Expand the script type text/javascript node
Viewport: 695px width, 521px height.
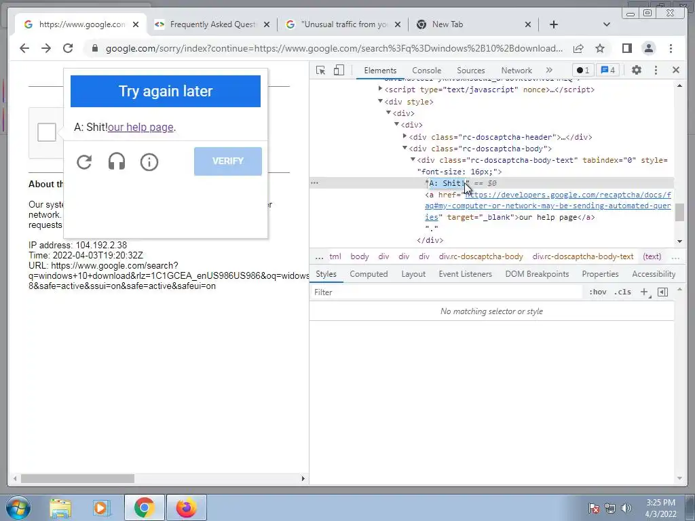coord(380,89)
